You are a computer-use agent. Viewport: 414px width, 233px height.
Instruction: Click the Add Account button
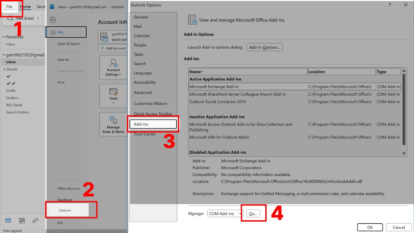pos(113,48)
